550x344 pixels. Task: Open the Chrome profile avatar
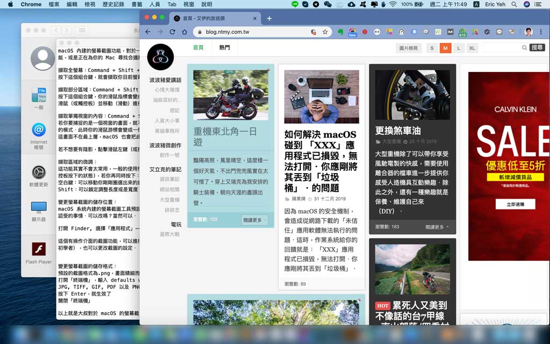click(529, 32)
